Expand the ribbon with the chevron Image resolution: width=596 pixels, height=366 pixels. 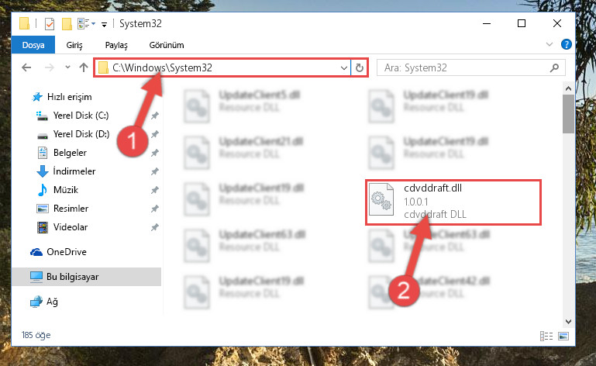(x=549, y=44)
